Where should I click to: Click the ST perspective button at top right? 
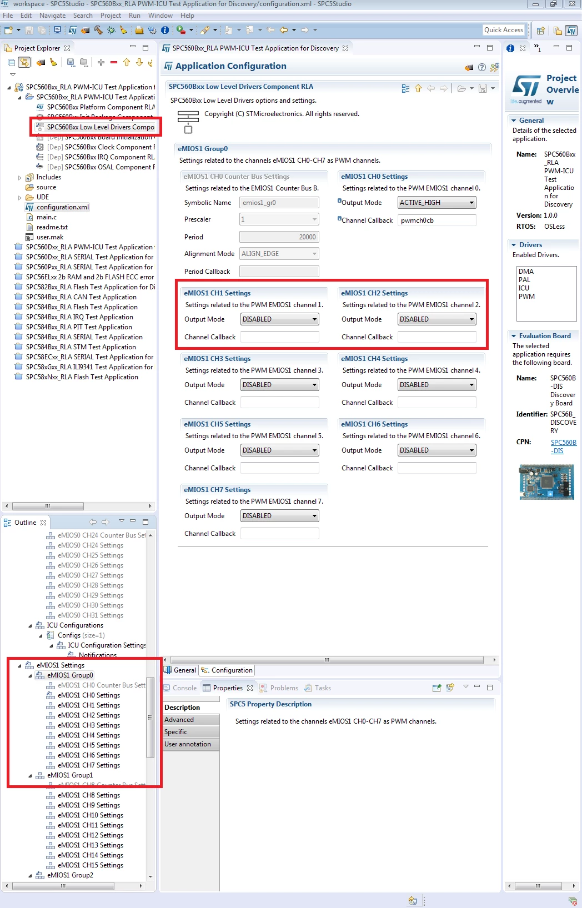(x=571, y=31)
